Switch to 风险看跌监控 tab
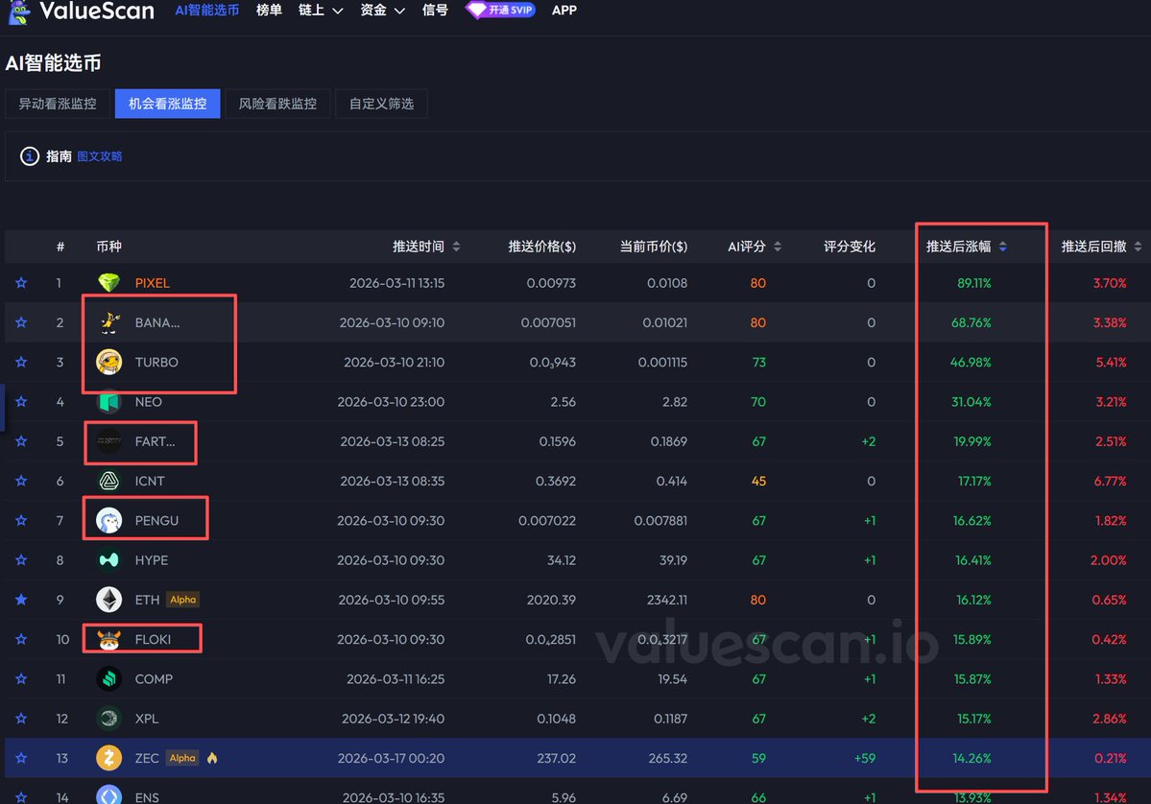Screen dimensions: 1151x804 (x=277, y=104)
